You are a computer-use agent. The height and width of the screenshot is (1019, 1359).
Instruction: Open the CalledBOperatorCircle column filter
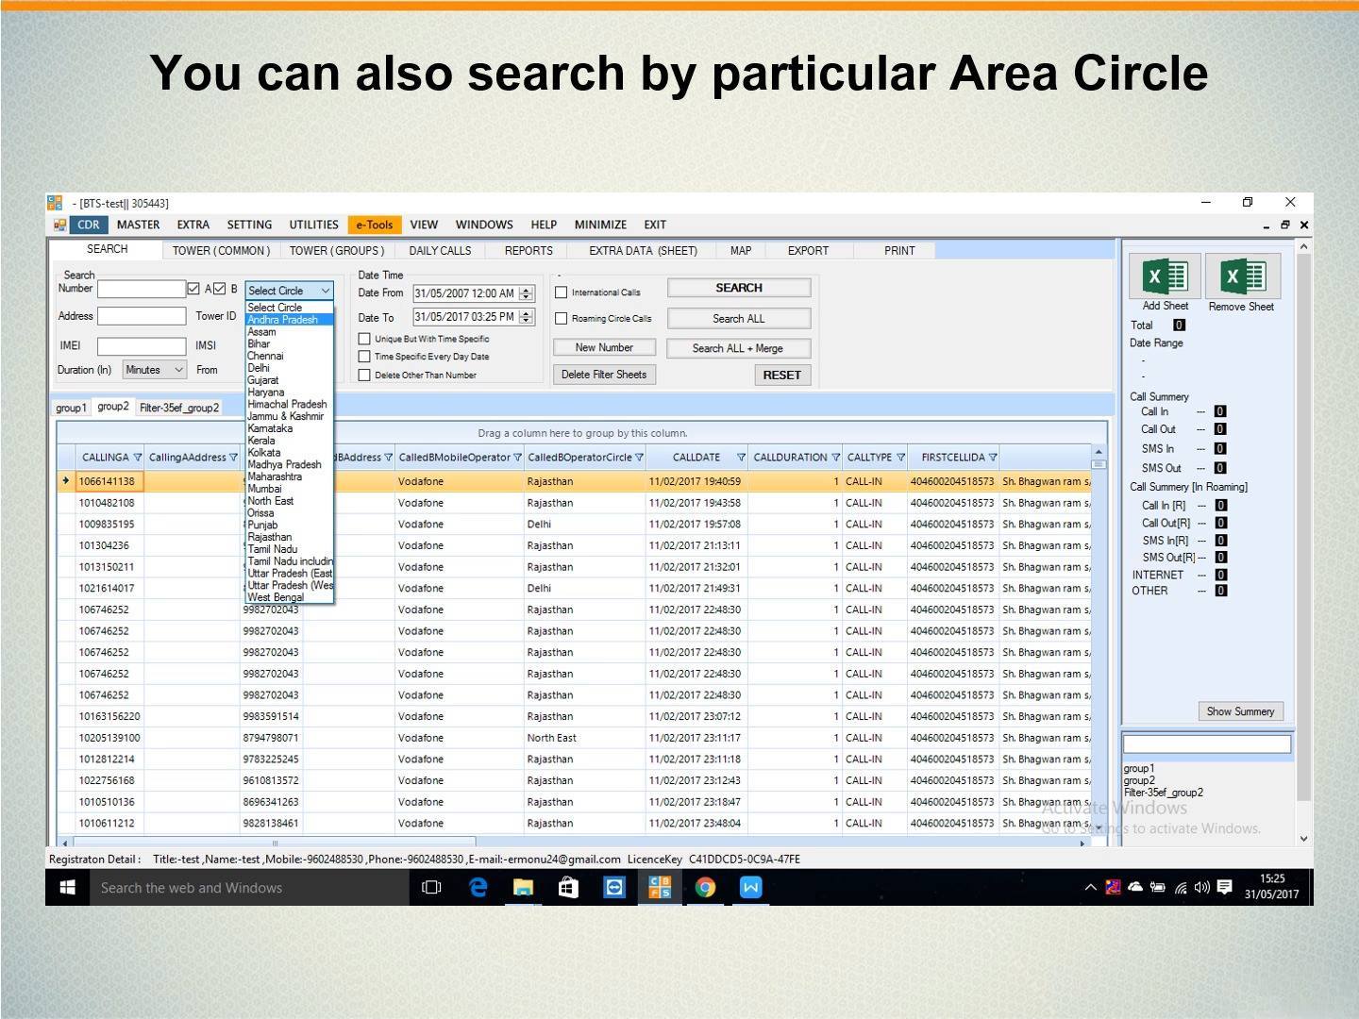639,458
